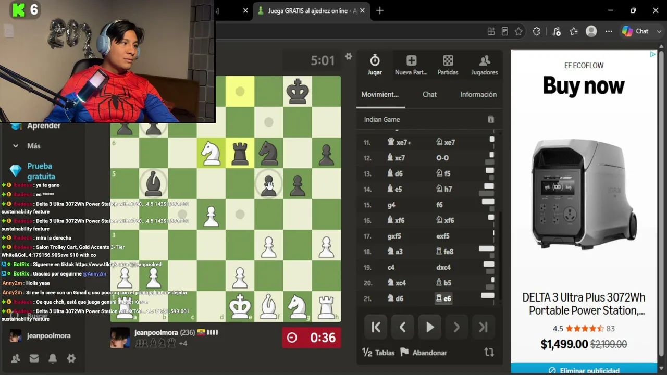Screen dimensions: 667x375
Task: Open the browser profile avatar
Action: coord(591,31)
